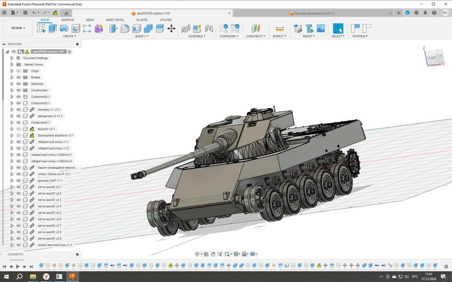Click the Save icon in top bar
The image size is (452, 282).
pos(25,12)
